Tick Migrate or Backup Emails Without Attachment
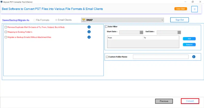 tap(6, 37)
